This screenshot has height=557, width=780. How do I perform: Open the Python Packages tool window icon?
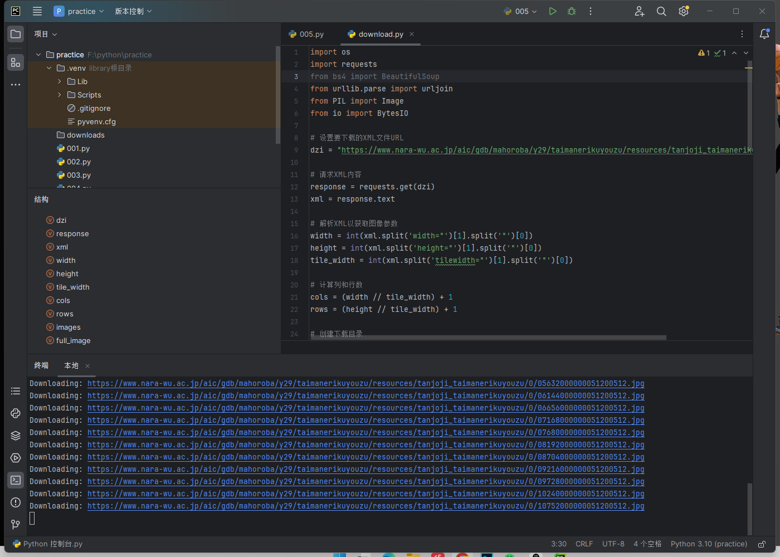click(x=16, y=436)
